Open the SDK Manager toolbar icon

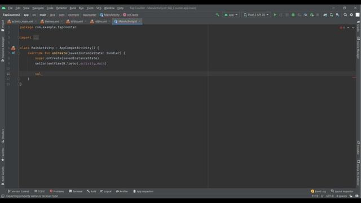(337, 15)
